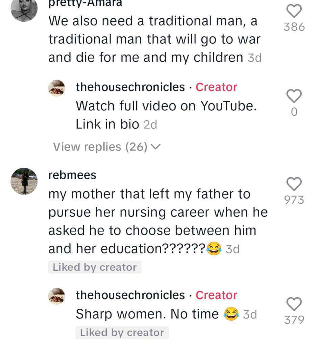This screenshot has width=317, height=347.
Task: Open thehousechronicles username above YouTube reply
Action: tap(130, 87)
